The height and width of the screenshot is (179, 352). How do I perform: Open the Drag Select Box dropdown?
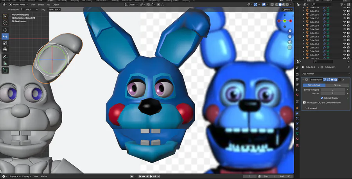(x=54, y=9)
